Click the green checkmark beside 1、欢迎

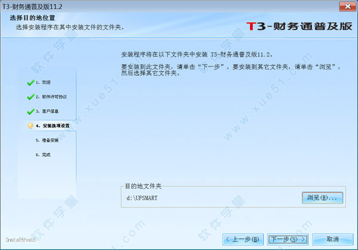click(x=30, y=83)
